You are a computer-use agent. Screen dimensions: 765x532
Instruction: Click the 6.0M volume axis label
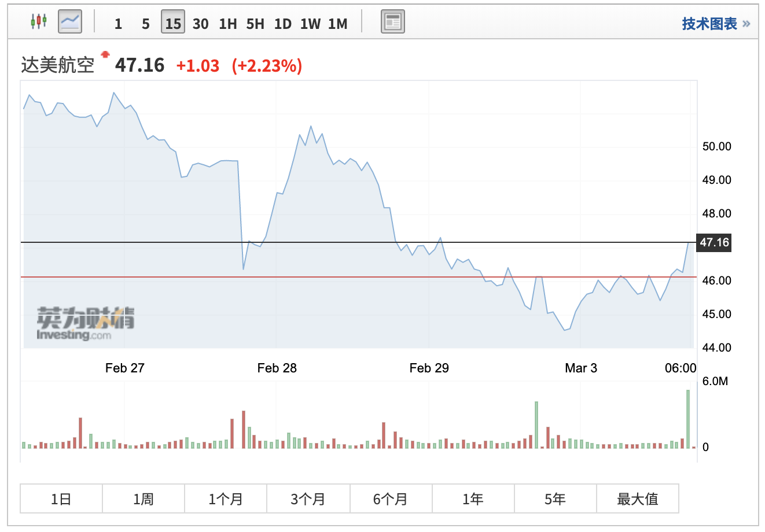[715, 382]
